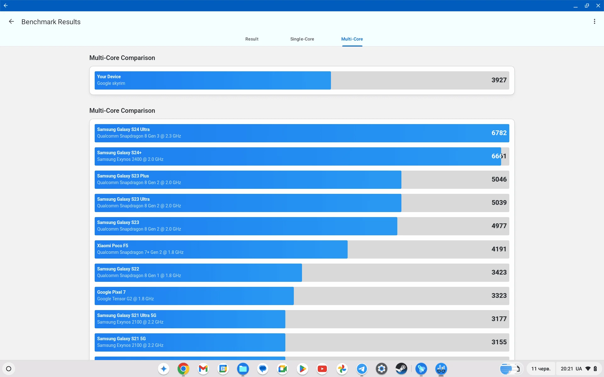
Task: Launch Steam from the shelf
Action: (x=401, y=369)
